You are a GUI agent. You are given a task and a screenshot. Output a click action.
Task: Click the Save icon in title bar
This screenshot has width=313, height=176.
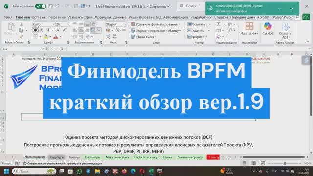51,6
